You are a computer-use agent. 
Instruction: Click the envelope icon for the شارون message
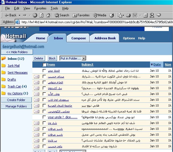(x=37, y=123)
